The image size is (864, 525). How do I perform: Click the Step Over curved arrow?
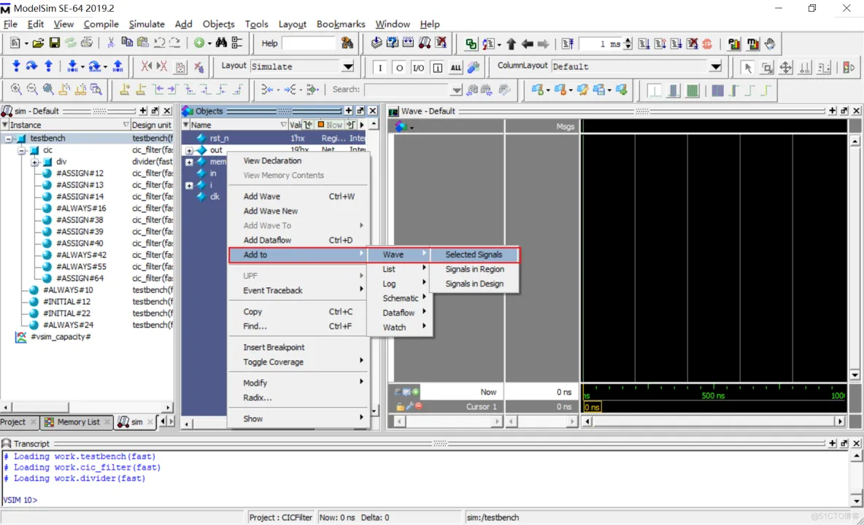tap(32, 66)
